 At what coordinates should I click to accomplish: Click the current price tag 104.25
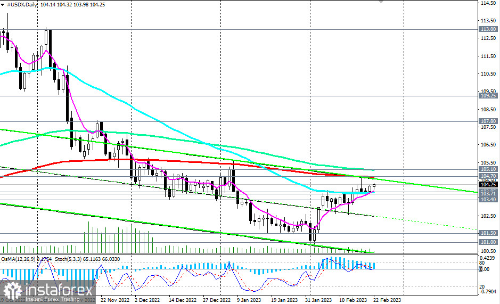pyautogui.click(x=488, y=185)
